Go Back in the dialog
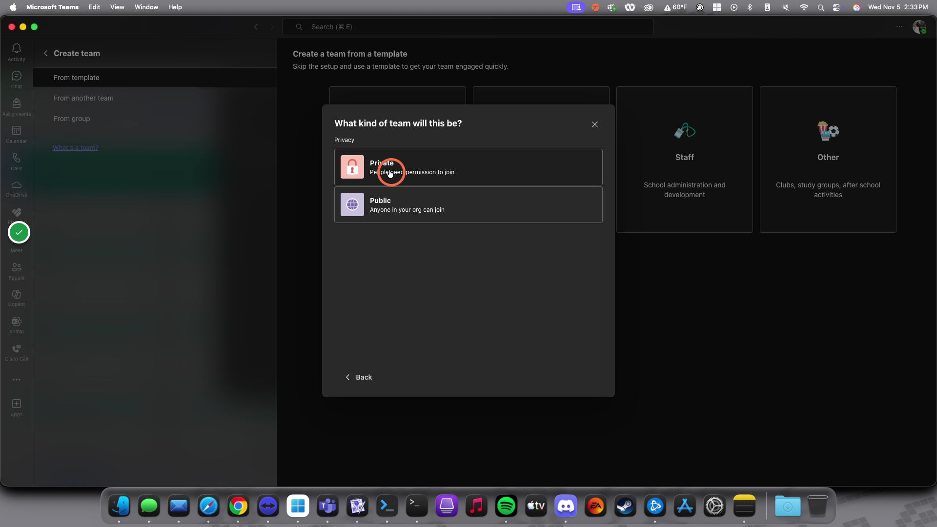This screenshot has width=937, height=527. coord(359,377)
